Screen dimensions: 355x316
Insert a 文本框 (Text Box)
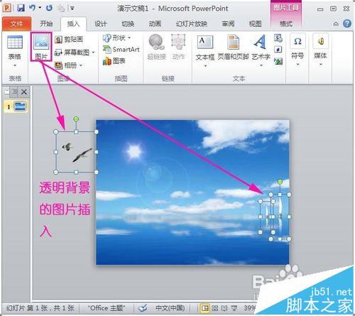pos(205,48)
